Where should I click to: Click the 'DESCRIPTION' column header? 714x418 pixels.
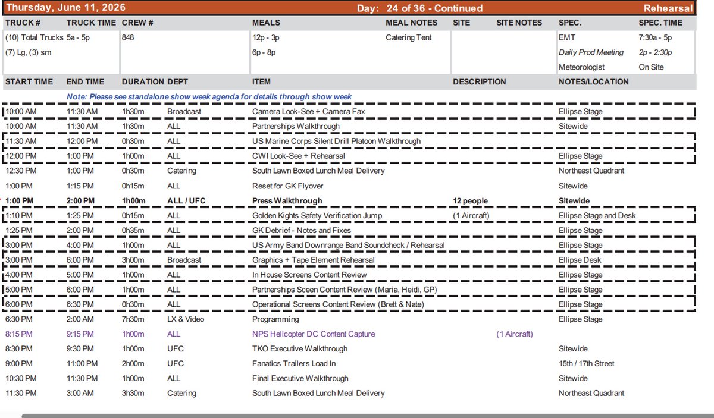pyautogui.click(x=479, y=82)
